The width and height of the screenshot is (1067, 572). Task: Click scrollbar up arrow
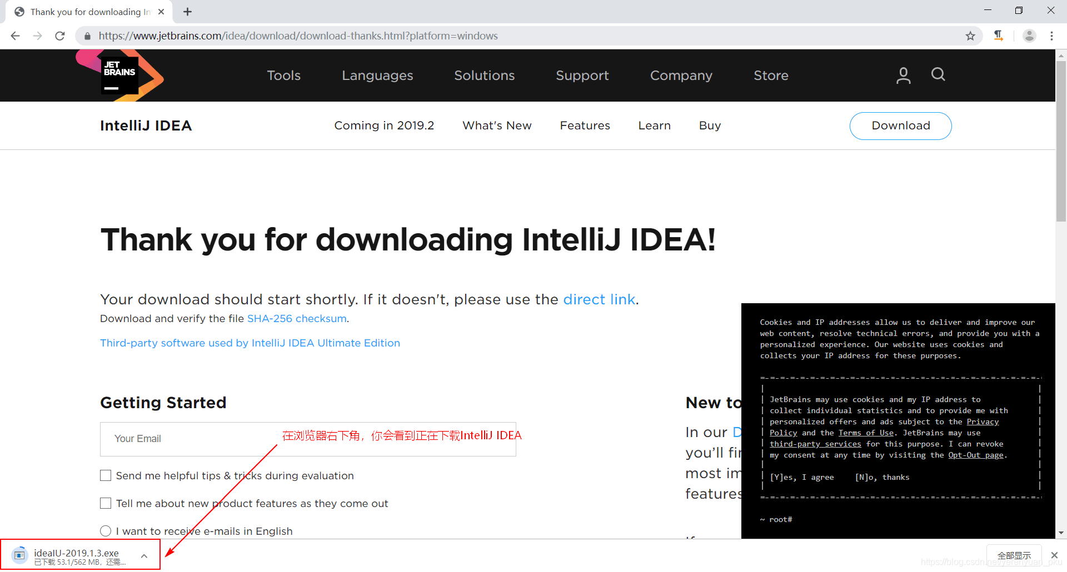click(1061, 55)
